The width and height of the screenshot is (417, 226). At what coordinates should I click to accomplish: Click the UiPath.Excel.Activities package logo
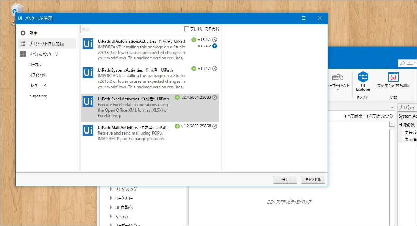(88, 101)
